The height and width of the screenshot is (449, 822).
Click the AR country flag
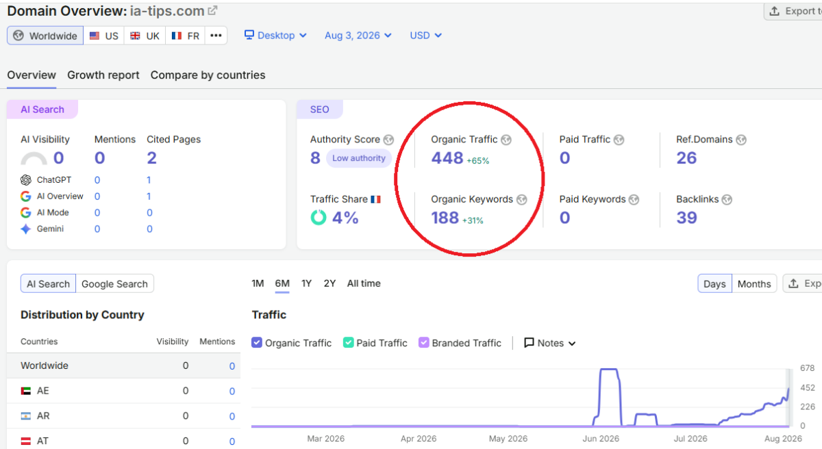26,416
